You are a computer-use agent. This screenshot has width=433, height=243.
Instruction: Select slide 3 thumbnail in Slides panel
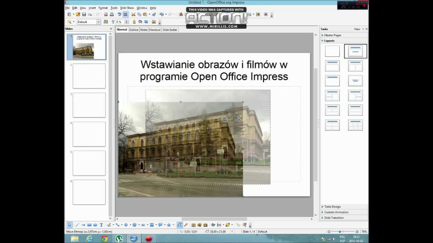click(x=89, y=105)
